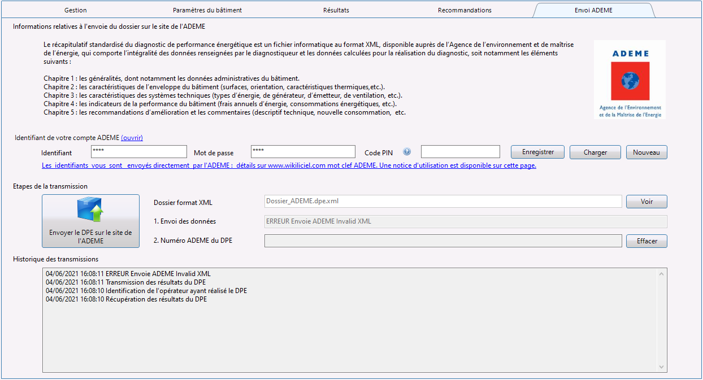Select the Envoi ADEME tab
The width and height of the screenshot is (703, 380).
point(593,10)
